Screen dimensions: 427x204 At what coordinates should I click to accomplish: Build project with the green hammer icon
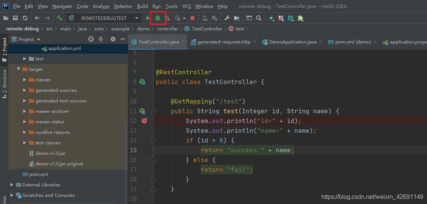tap(59, 18)
